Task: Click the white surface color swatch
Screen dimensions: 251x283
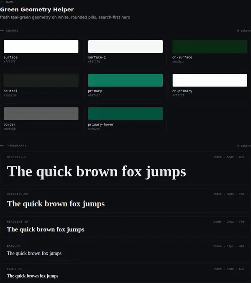Action: pos(41,47)
